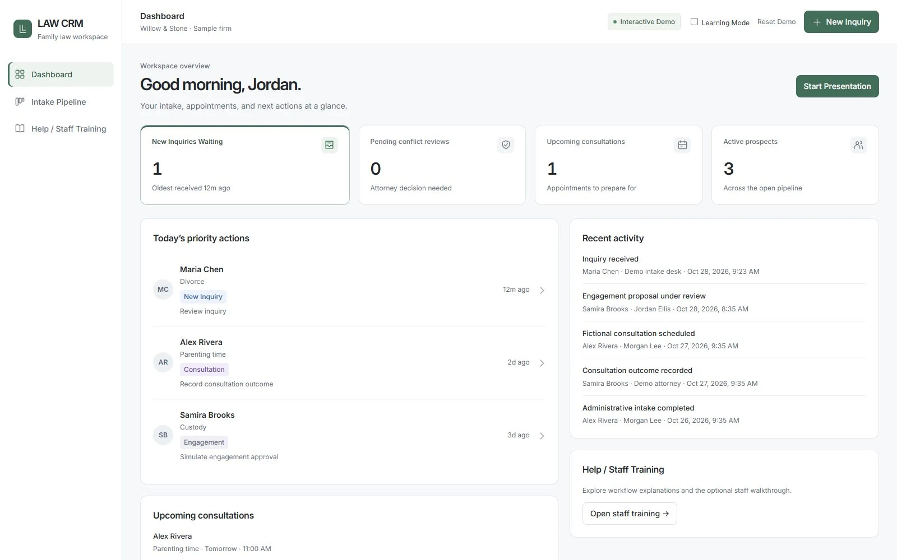This screenshot has height=560, width=897.
Task: Click the Engagement status tag
Action: (204, 442)
